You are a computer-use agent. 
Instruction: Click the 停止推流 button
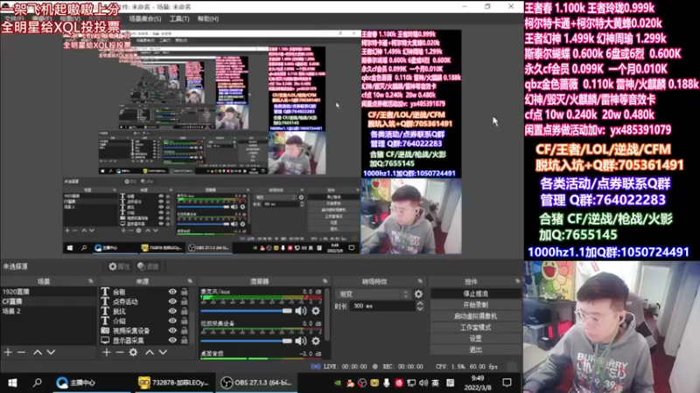pos(475,294)
